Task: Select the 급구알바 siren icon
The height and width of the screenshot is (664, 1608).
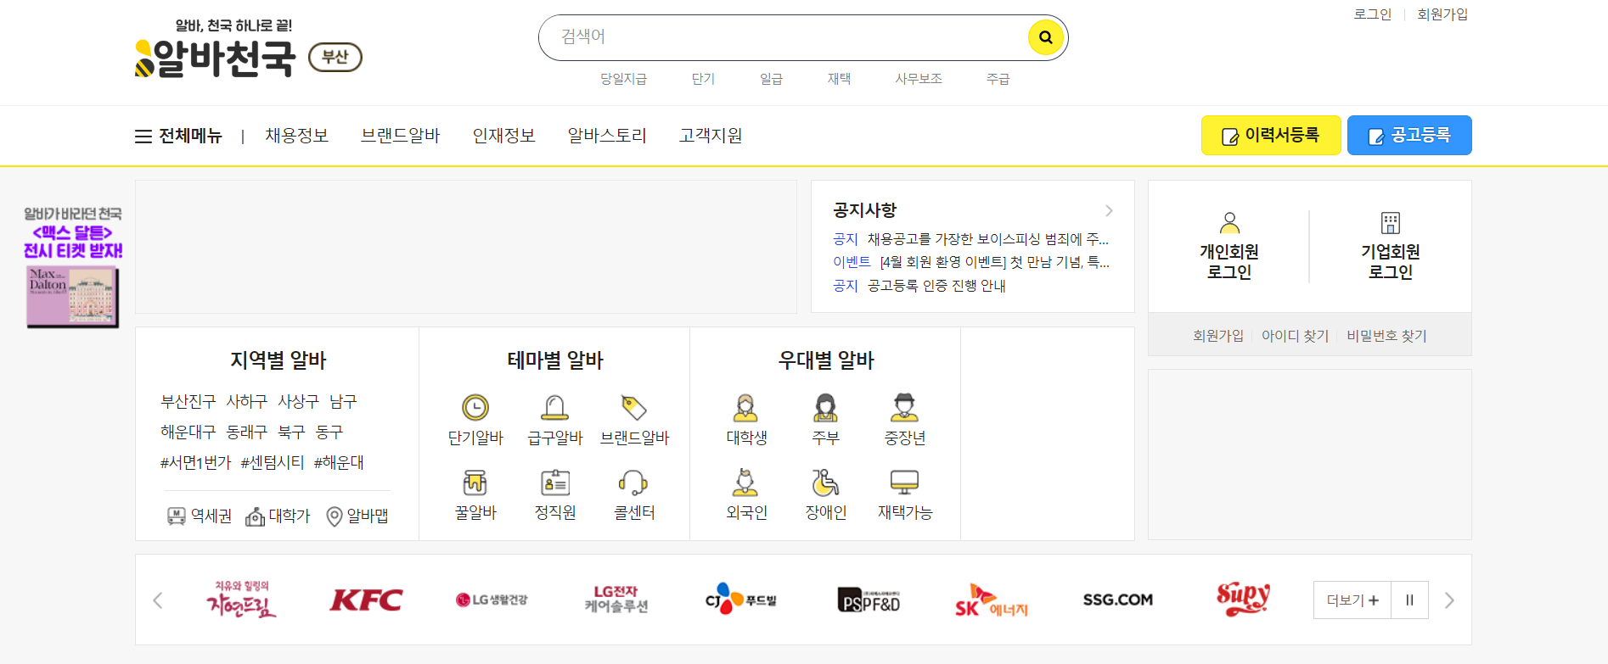Action: coord(554,408)
